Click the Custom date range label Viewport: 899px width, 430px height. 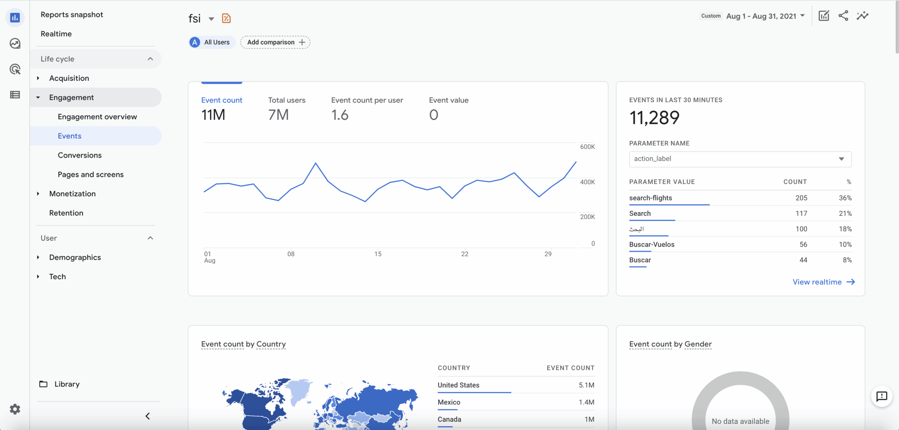coord(711,16)
